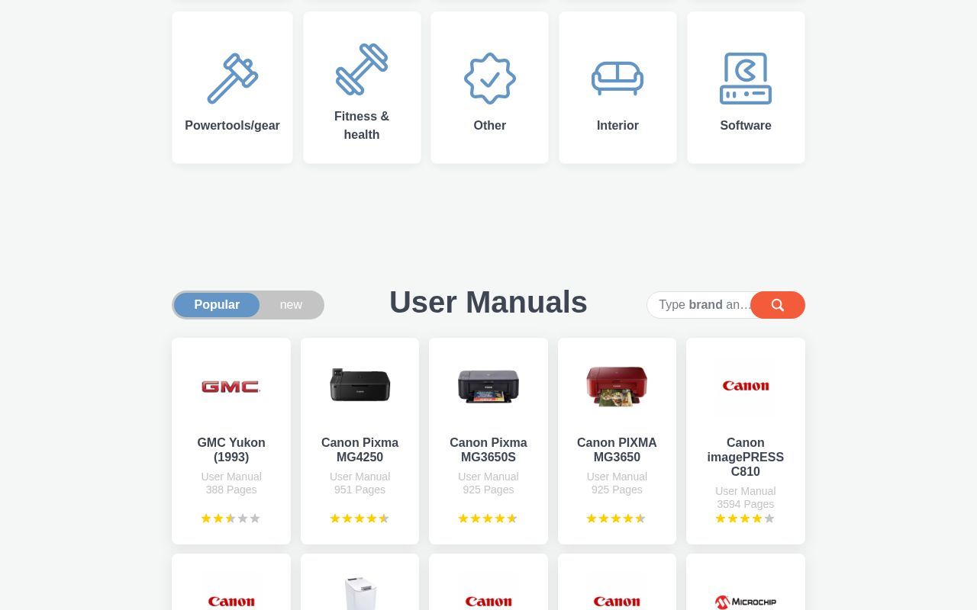This screenshot has height=610, width=977.
Task: Click the Other category badge icon
Action: click(489, 79)
